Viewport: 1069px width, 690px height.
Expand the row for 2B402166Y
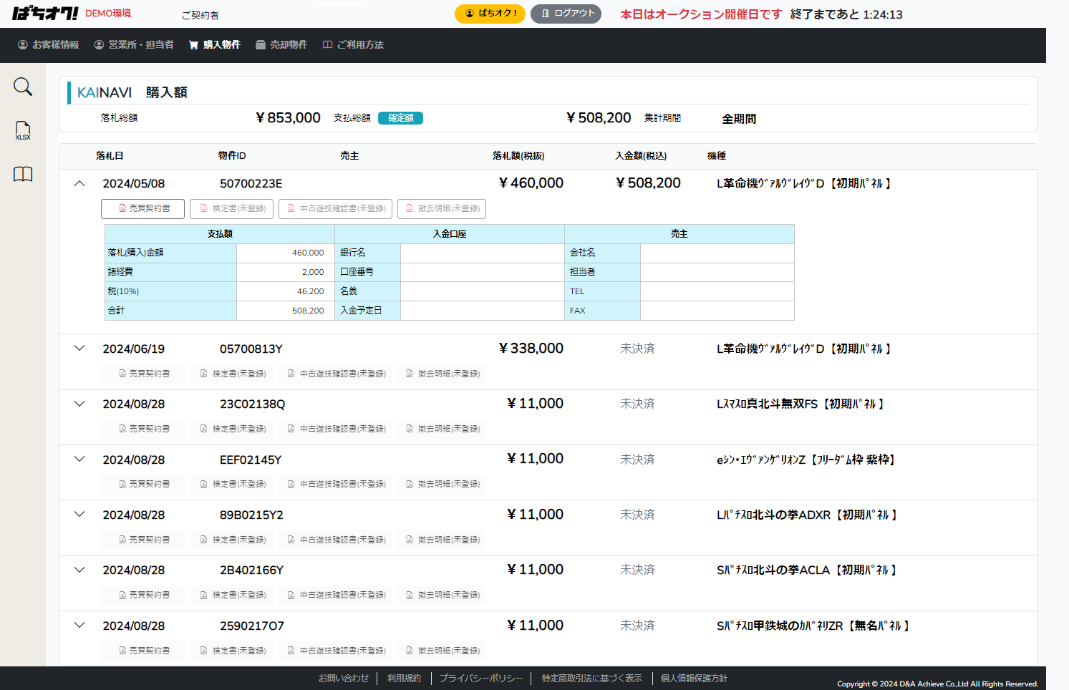(x=79, y=570)
